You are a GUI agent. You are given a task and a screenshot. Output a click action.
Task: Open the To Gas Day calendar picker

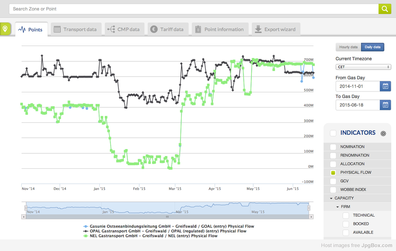(x=385, y=105)
